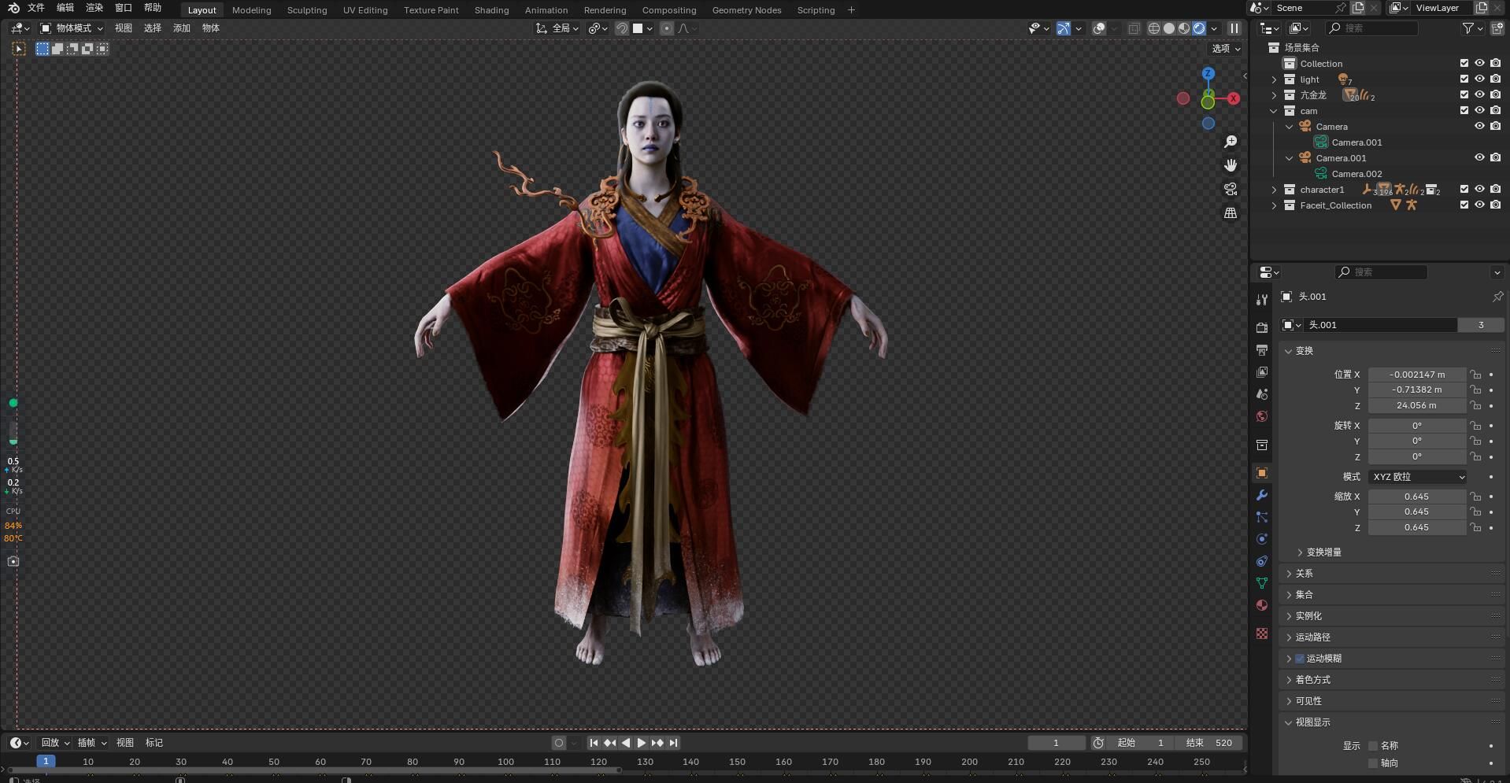Click the select box tool icon
The height and width of the screenshot is (783, 1510).
point(19,49)
